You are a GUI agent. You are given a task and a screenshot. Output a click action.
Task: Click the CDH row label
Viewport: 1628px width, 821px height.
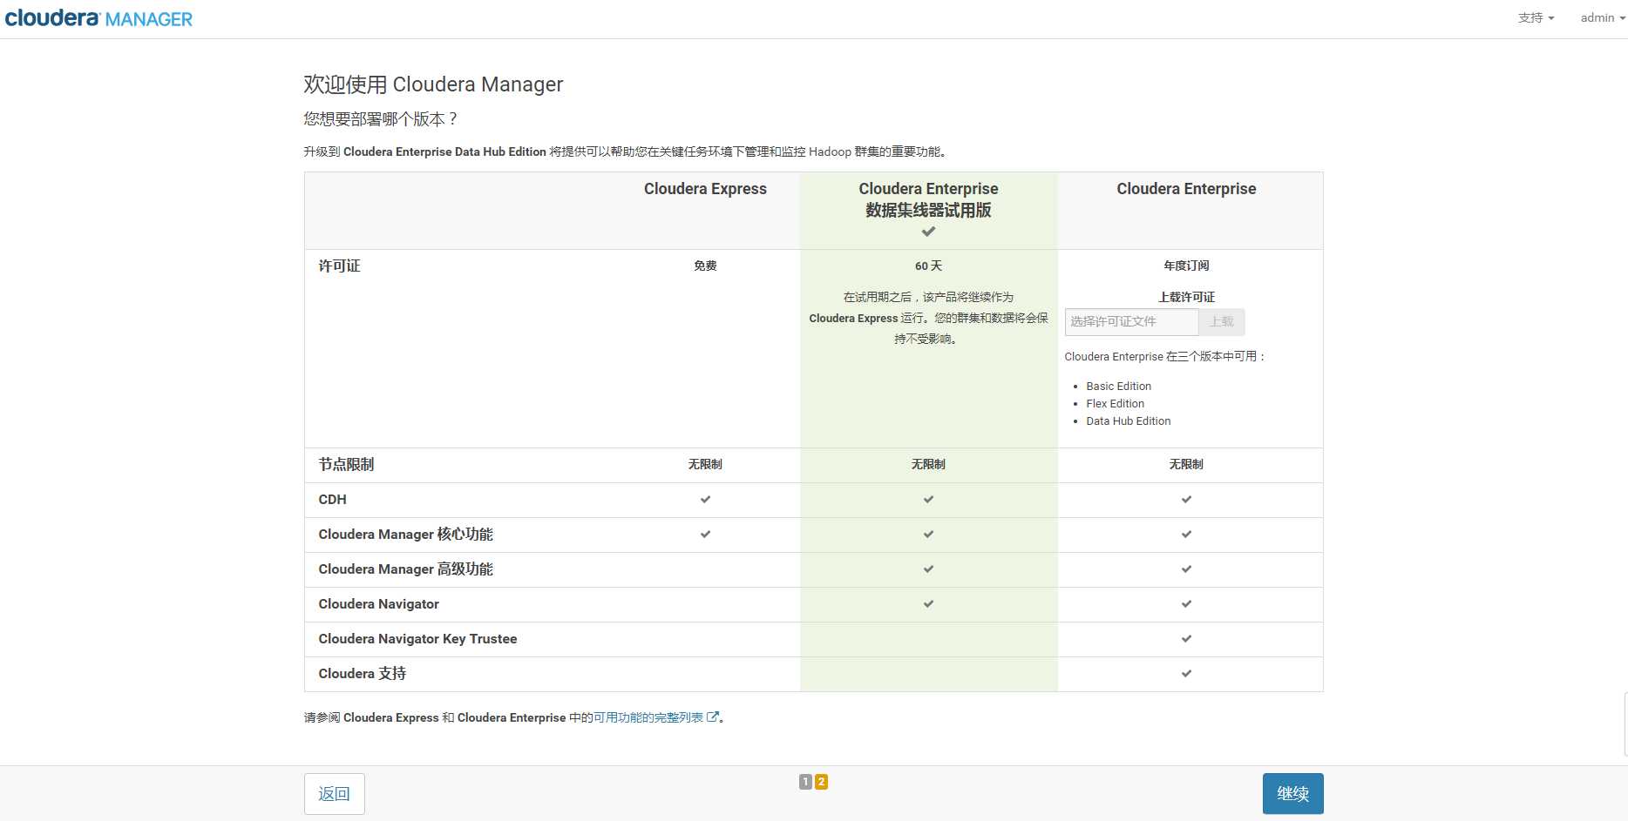[x=332, y=500]
